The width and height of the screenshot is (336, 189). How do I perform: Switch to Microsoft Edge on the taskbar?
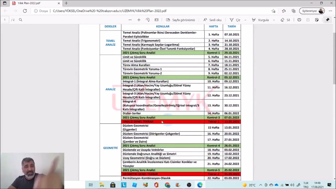point(200,185)
